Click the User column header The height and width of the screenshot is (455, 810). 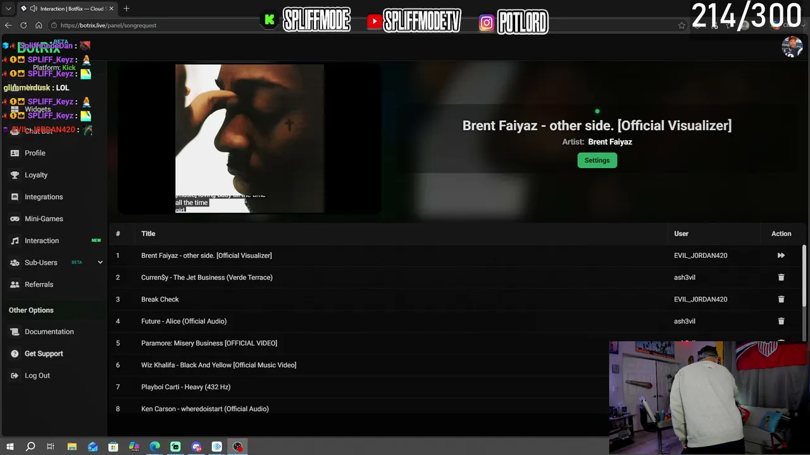tap(681, 234)
